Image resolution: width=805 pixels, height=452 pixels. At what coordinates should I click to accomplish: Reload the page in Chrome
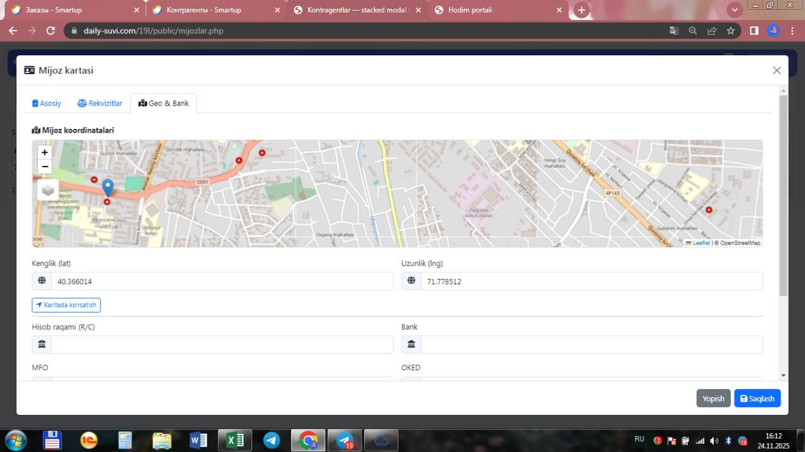point(51,31)
